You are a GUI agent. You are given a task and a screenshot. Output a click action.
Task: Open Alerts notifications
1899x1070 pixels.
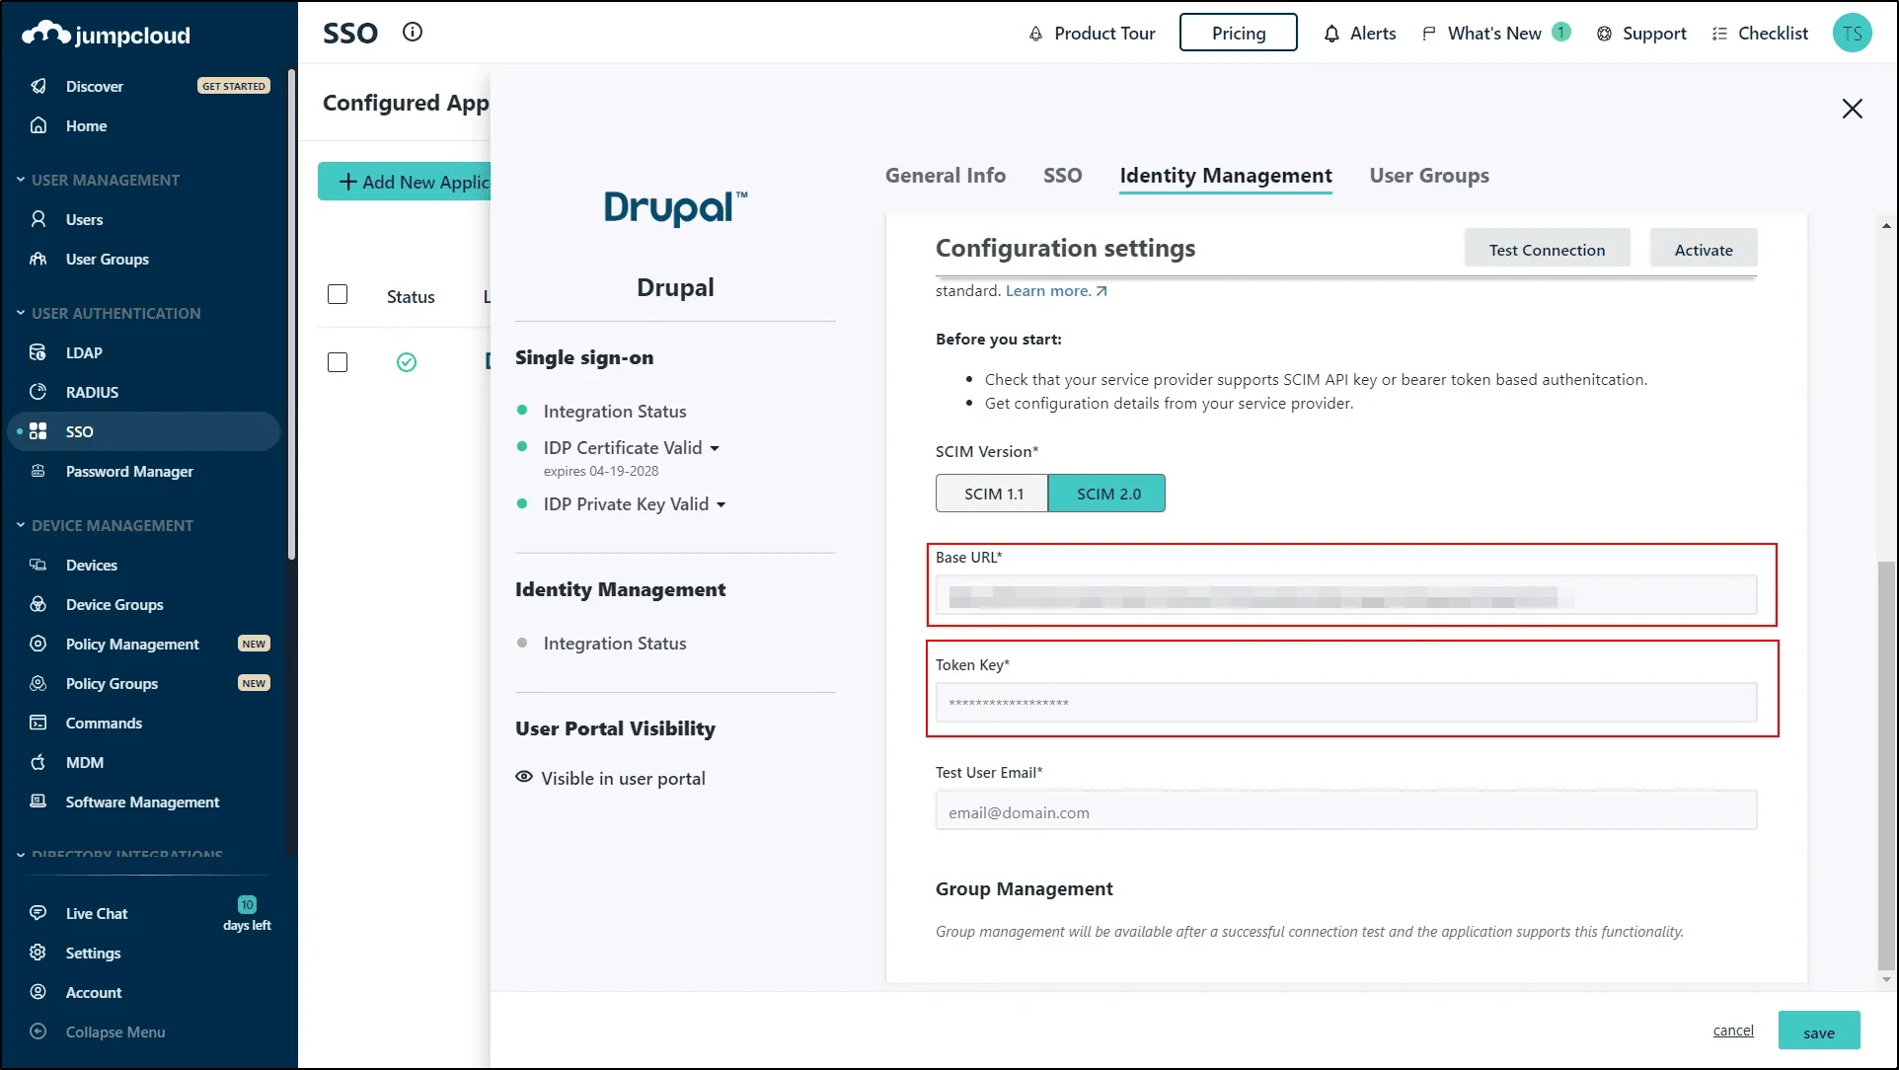pos(1359,33)
